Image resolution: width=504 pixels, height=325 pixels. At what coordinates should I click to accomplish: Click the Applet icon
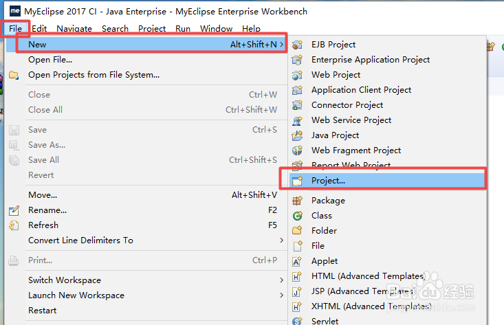297,261
